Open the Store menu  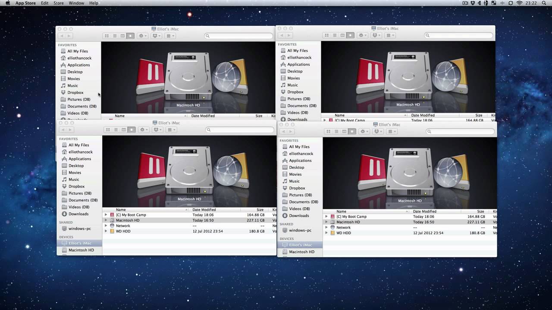(59, 3)
